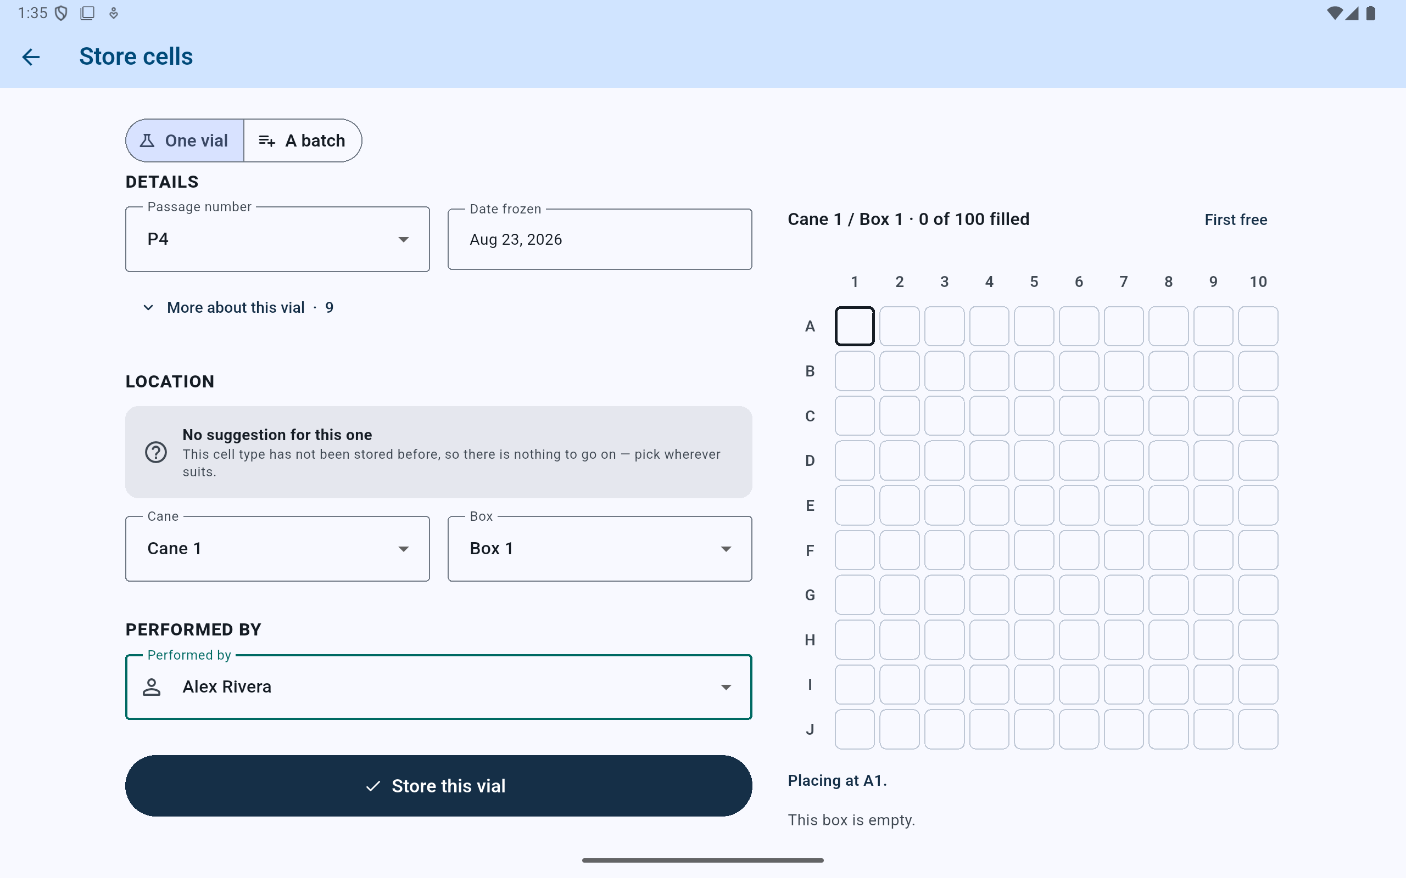The height and width of the screenshot is (878, 1406).
Task: Click the checkmark icon on Store button
Action: [x=373, y=786]
